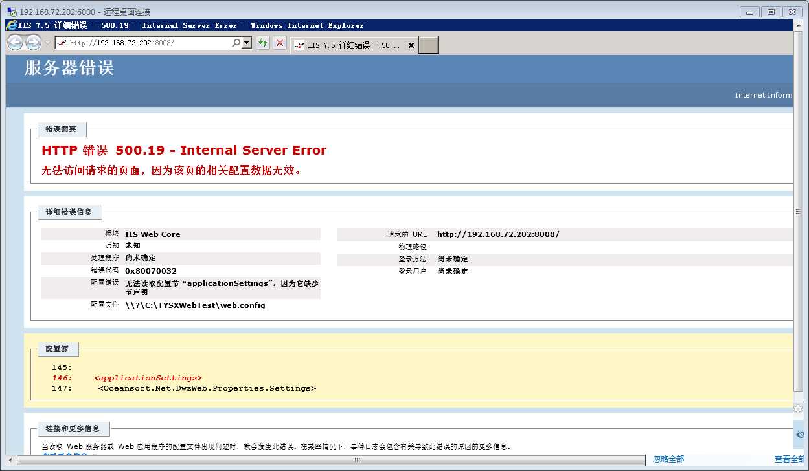
Task: Click the Internet Inform header text
Action: click(763, 95)
